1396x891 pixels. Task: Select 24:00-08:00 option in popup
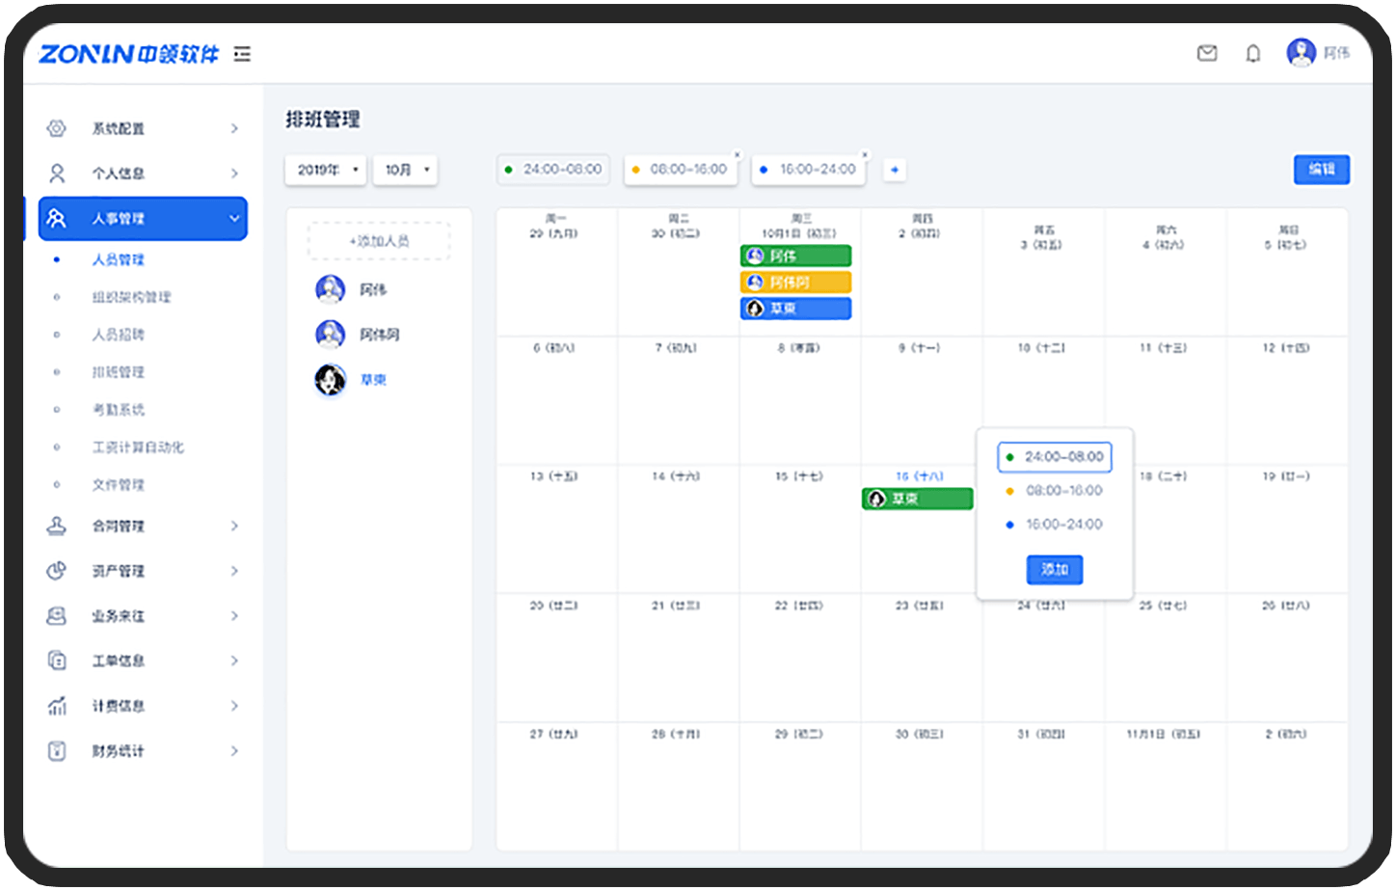(x=1054, y=457)
